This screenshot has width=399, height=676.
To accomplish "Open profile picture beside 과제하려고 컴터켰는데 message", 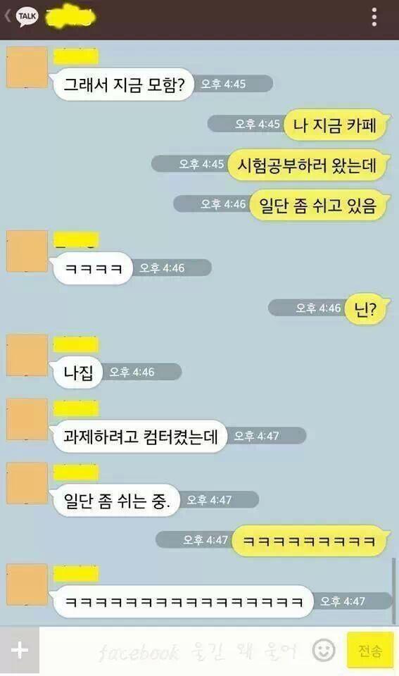I will tap(27, 420).
